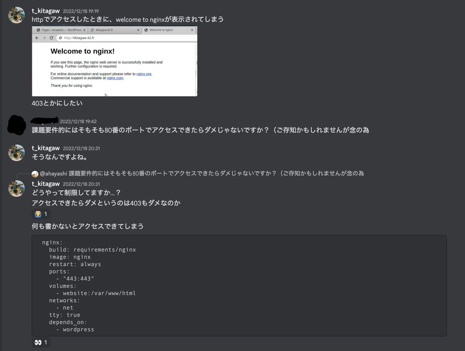465x351 pixels.
Task: Select 'Pages ‹ Inception — WordPress' tab in the screenshot
Action: click(x=62, y=30)
